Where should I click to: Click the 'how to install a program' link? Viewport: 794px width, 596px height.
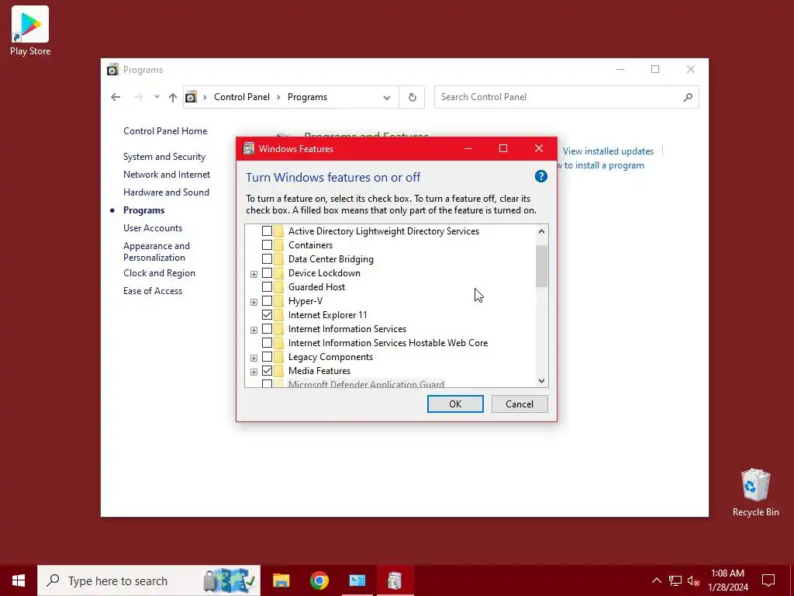tap(601, 165)
